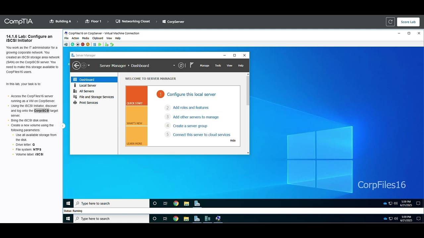This screenshot has height=238, width=424.
Task: Open the VM taskbar notification center
Action: [418, 203]
